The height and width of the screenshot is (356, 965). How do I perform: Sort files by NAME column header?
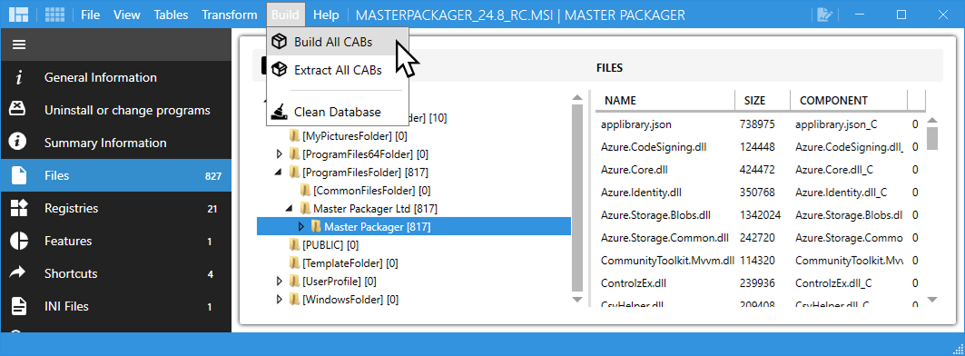665,101
